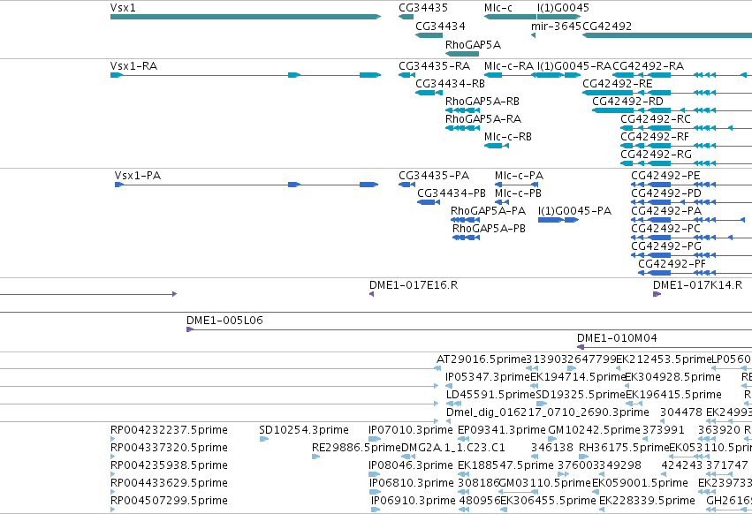The image size is (752, 514).
Task: Click the mir-3645 gene label
Action: (x=557, y=26)
